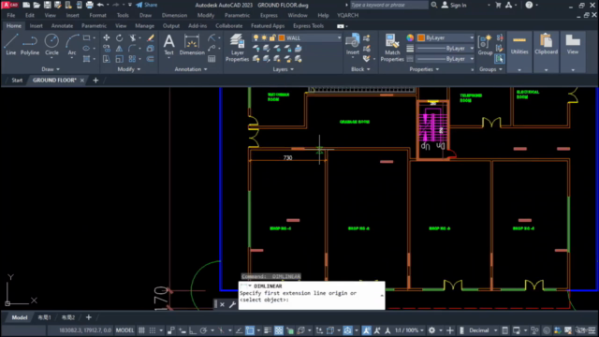The height and width of the screenshot is (337, 599).
Task: Open the Decimal units dropdown in status bar
Action: click(483, 330)
